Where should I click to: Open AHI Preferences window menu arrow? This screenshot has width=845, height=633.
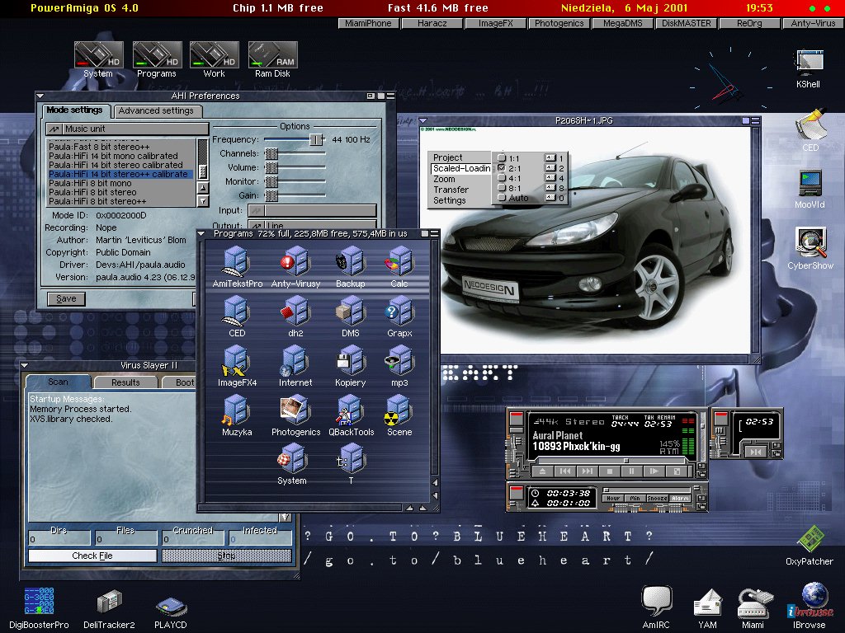pyautogui.click(x=40, y=96)
